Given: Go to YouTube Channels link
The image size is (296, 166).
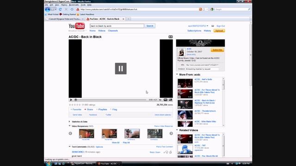Looking at the screenshot, I should coord(113,31).
